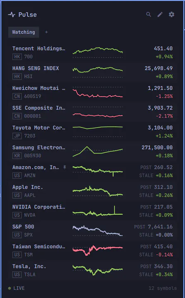This screenshot has width=185, height=298.
Task: Click POST 346.30 price
Action: (x=156, y=267)
